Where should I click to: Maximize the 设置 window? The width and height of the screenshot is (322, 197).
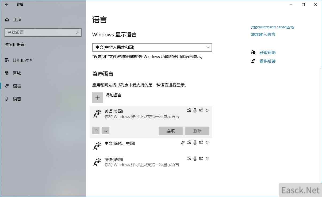pos(303,5)
